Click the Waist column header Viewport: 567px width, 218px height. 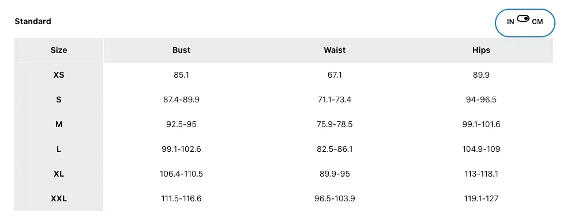[x=335, y=50]
